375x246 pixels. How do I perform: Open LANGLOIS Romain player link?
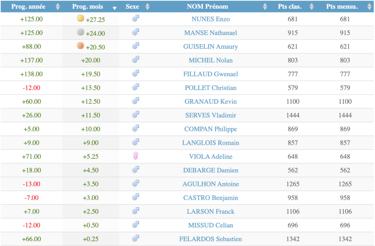click(x=211, y=143)
